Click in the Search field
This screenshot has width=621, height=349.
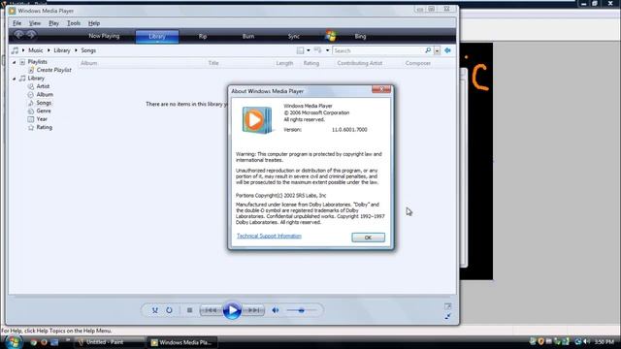tap(378, 50)
